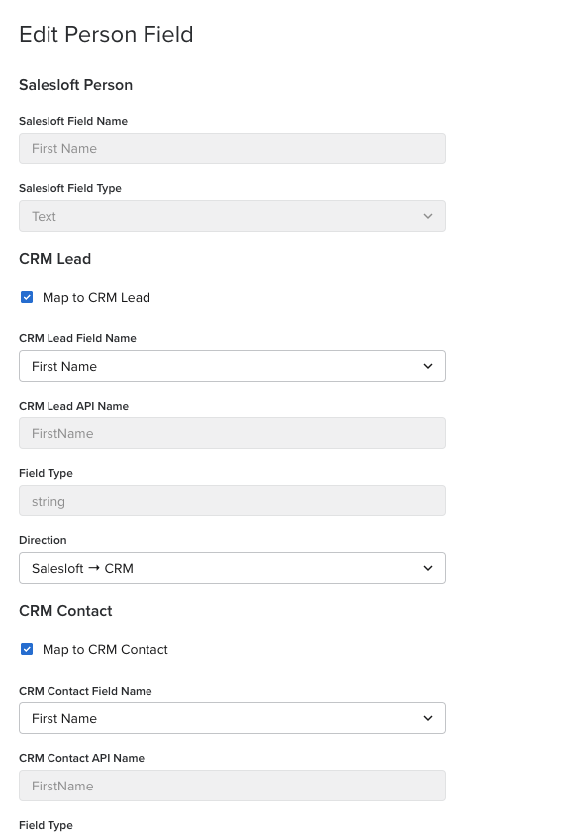Open the CRM Contact Field Name dropdown
This screenshot has height=835, width=588.
click(x=233, y=718)
